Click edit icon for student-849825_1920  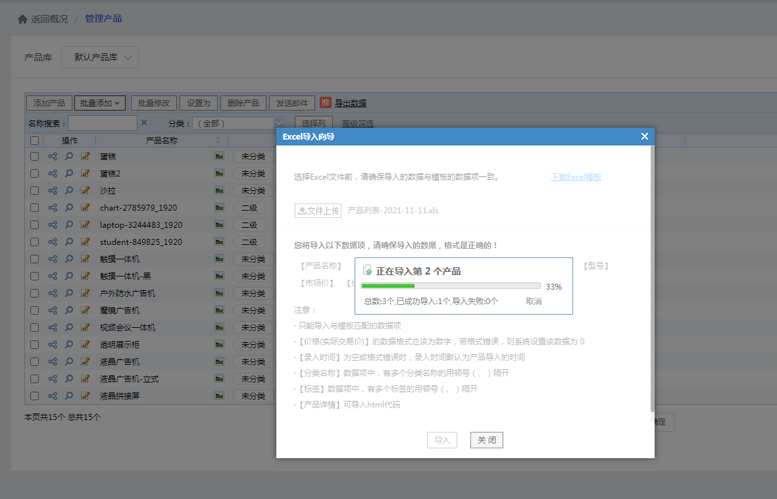pos(86,242)
